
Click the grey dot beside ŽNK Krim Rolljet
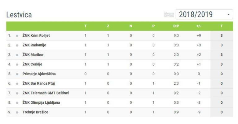coord(17,36)
